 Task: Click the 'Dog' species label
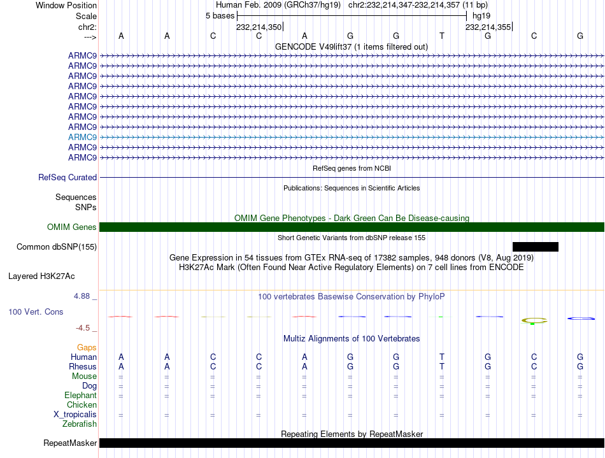click(x=89, y=386)
